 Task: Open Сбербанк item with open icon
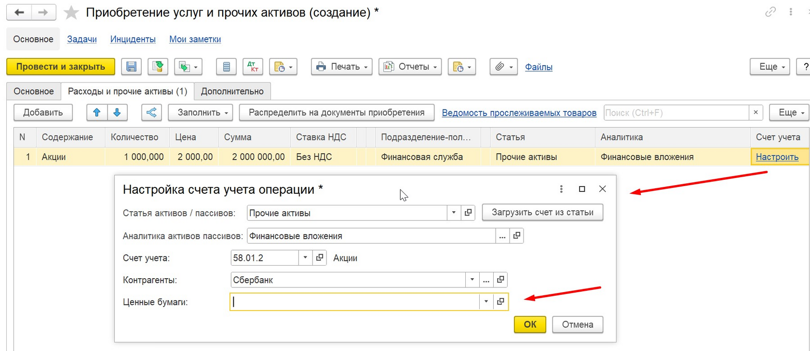click(x=500, y=280)
